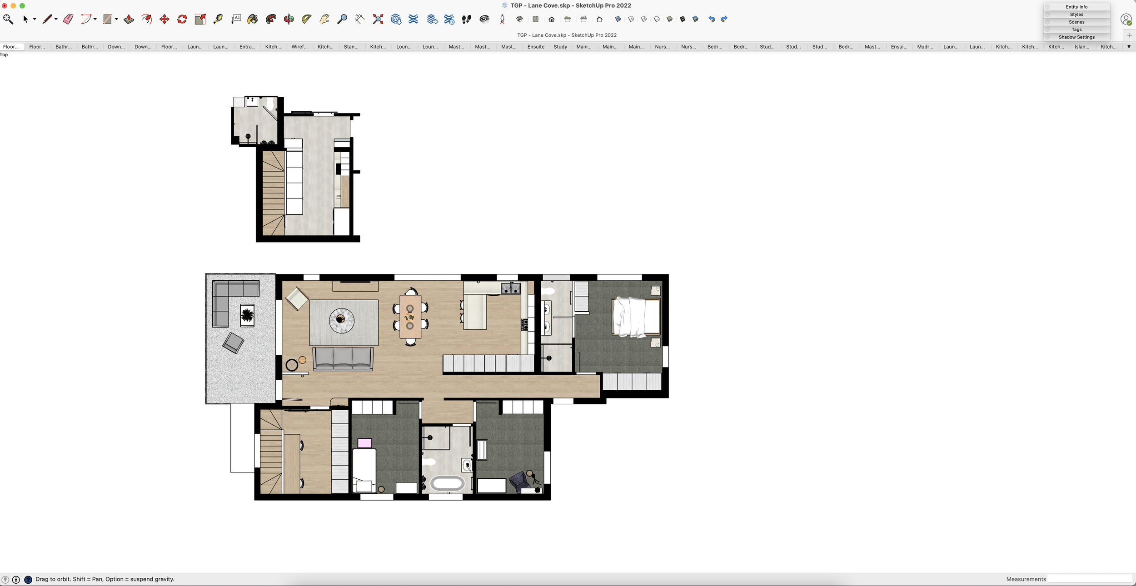Activate the Zoom Extents tool

[378, 19]
